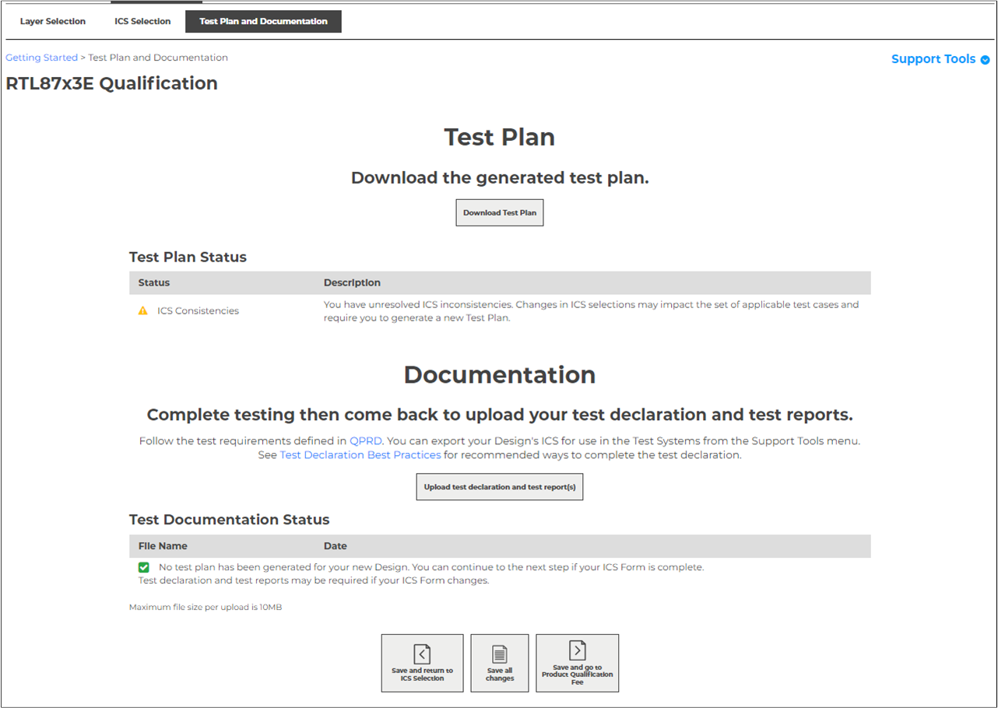
Task: Click the File Name column header
Action: [x=163, y=545]
